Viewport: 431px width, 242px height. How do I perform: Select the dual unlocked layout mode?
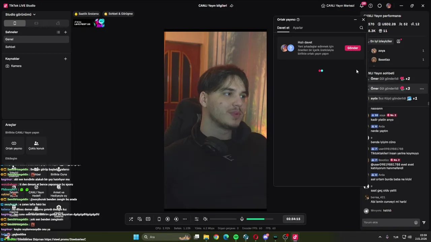pyautogui.click(x=58, y=23)
